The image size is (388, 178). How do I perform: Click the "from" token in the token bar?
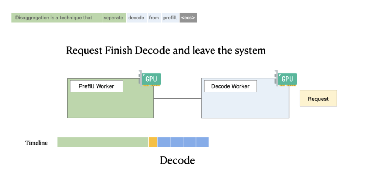(x=154, y=18)
